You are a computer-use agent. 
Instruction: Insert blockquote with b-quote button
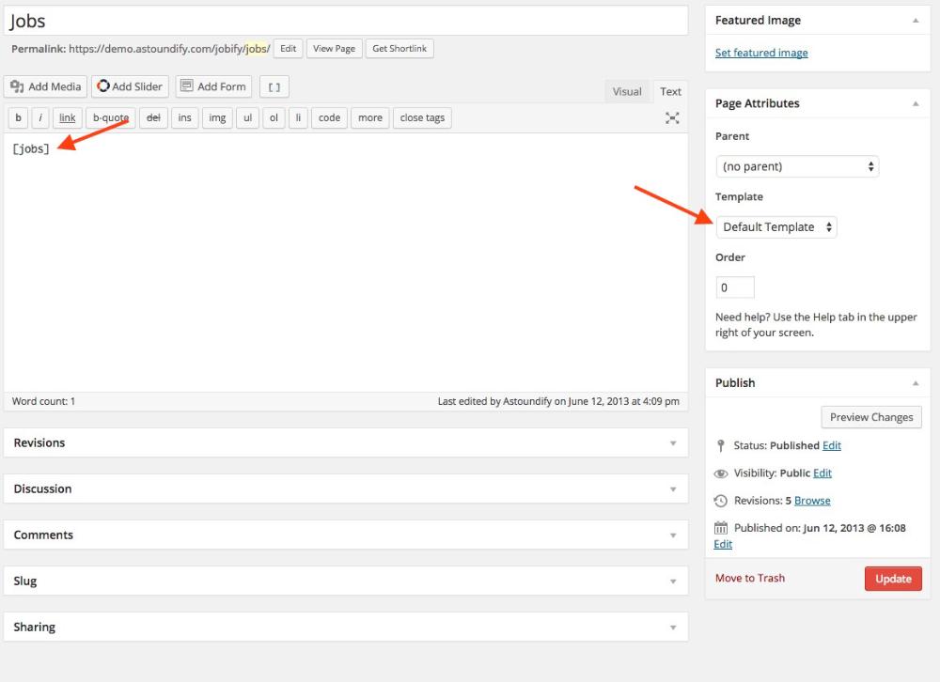point(110,117)
